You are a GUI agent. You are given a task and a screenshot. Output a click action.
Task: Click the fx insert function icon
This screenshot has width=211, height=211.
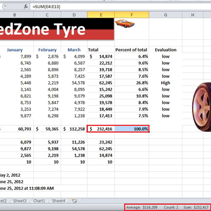26,6
